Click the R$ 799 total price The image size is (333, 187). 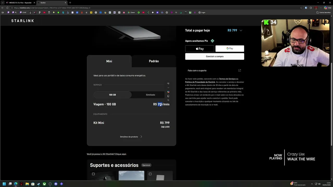tap(232, 31)
